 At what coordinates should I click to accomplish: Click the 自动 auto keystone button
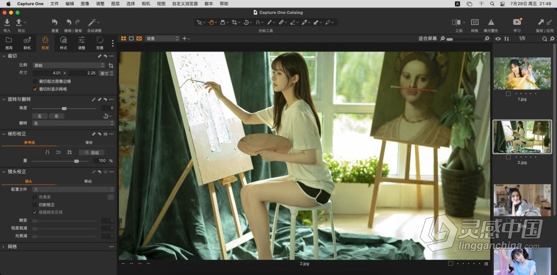click(92, 152)
